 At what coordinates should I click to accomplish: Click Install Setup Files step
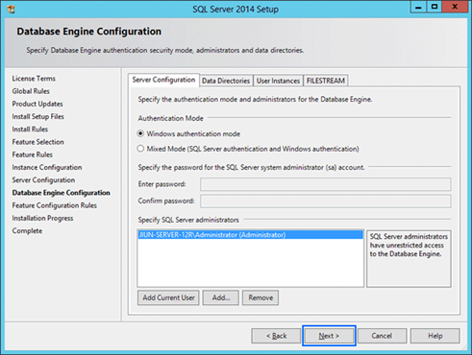pyautogui.click(x=37, y=117)
